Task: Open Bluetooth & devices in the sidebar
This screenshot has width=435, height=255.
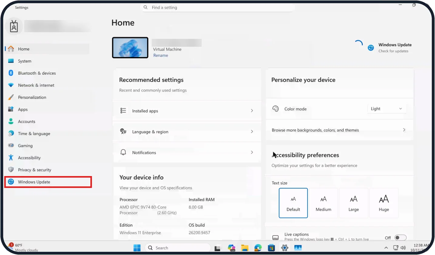Action: coord(47,73)
